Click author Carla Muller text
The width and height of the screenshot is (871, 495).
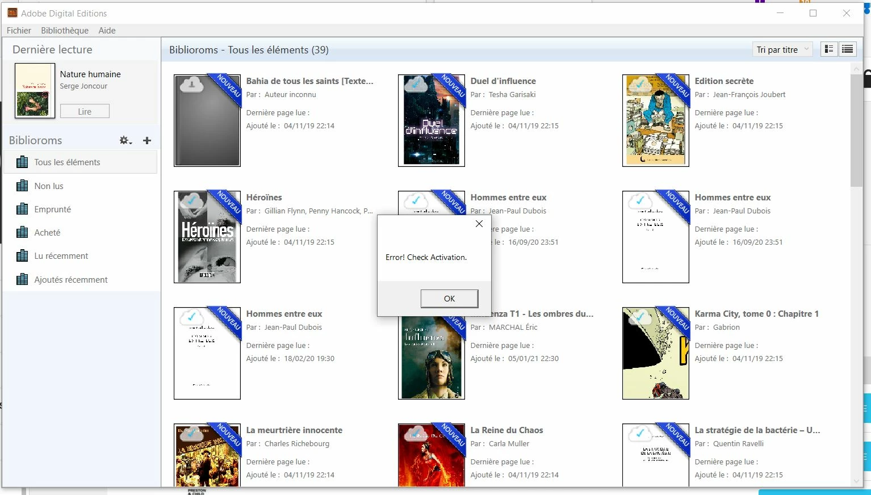pyautogui.click(x=509, y=444)
